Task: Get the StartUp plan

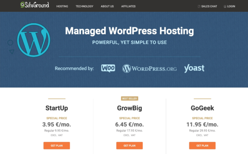Action: tap(56, 146)
